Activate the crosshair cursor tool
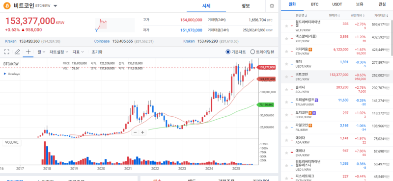This screenshot has width=393, height=181. 28,52
